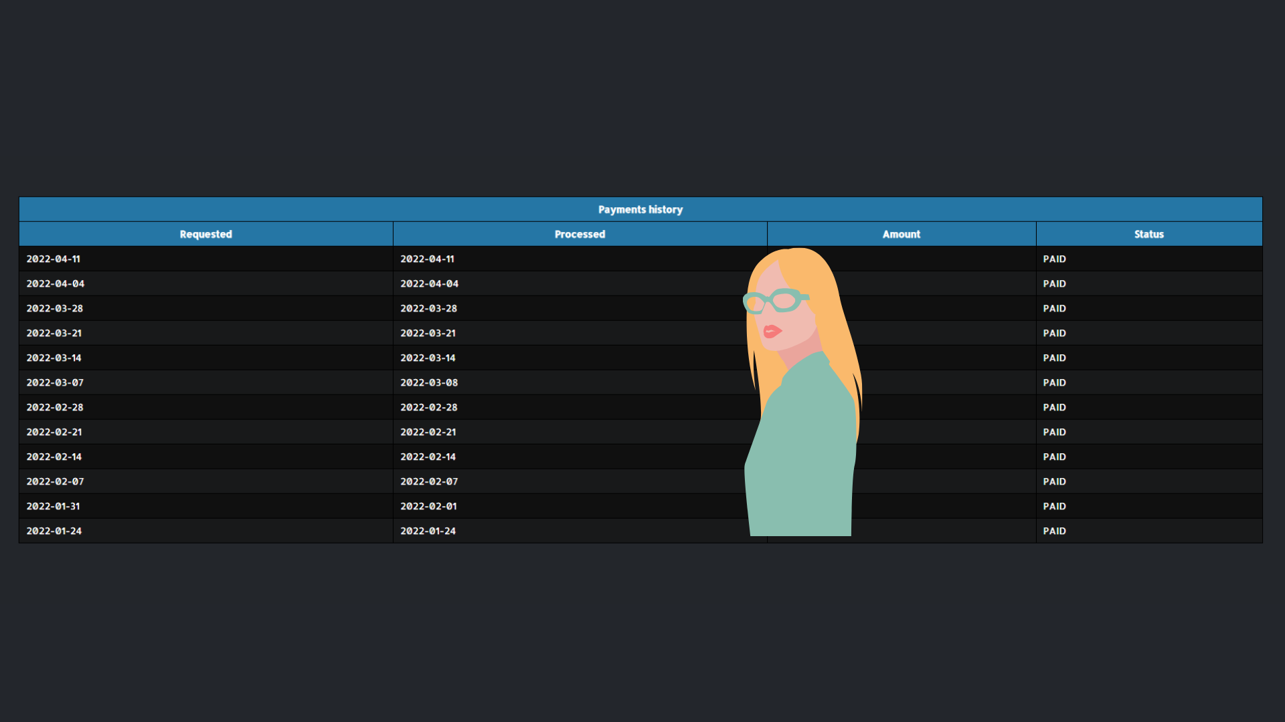Select the Processed column header
This screenshot has height=722, width=1285.
[580, 234]
